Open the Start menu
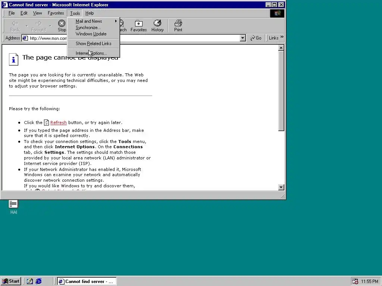The height and width of the screenshot is (286, 382). (x=11, y=282)
